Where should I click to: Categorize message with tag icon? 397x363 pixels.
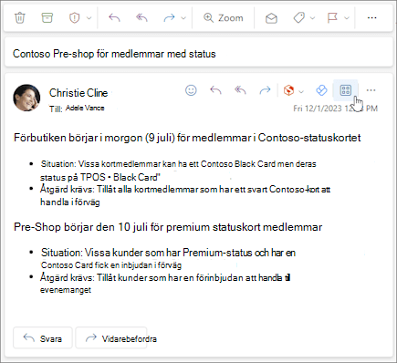click(299, 18)
